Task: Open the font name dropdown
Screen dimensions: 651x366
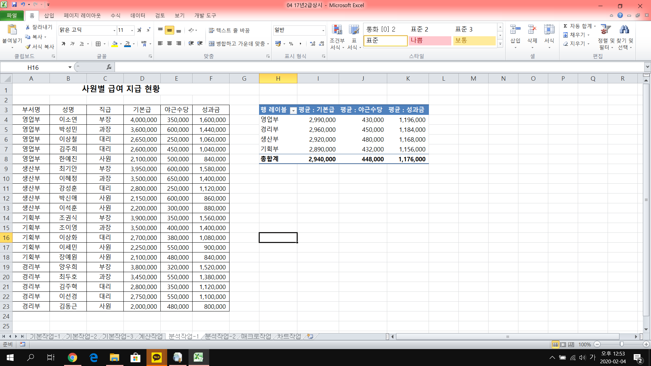Action: [114, 30]
